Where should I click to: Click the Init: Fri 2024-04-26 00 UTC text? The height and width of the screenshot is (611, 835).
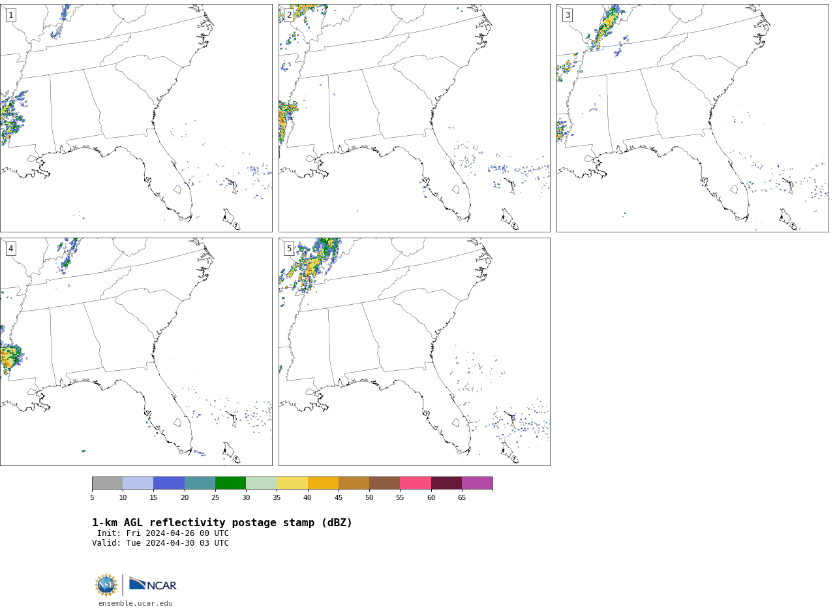tap(163, 533)
